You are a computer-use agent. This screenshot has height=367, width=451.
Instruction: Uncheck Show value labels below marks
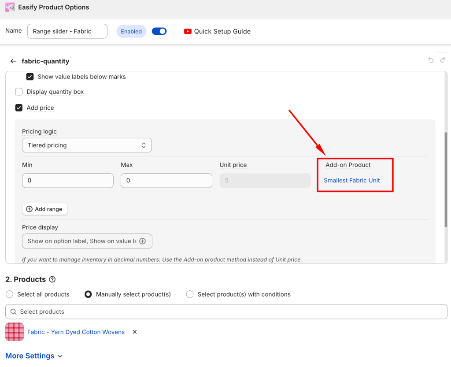coord(30,77)
